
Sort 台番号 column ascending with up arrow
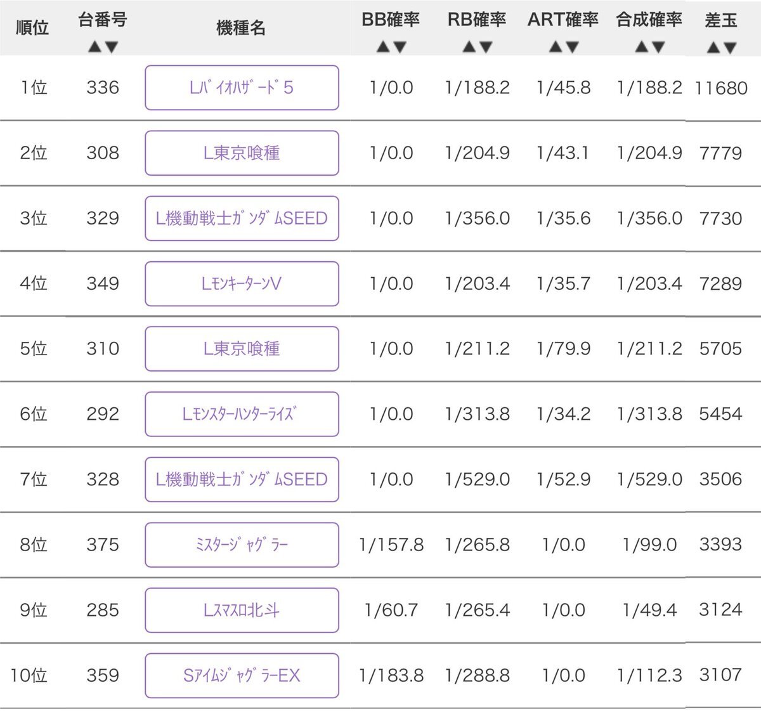tap(94, 47)
